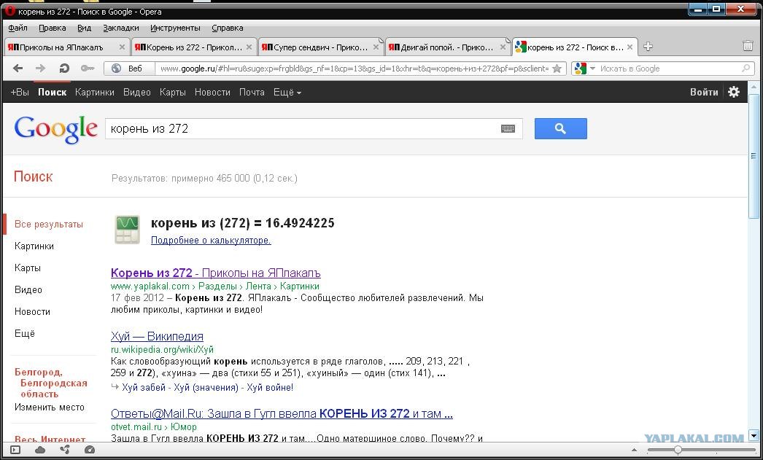Screen dimensions: 763x460
Task: Close the Супер сендвич tab
Action: coord(376,47)
